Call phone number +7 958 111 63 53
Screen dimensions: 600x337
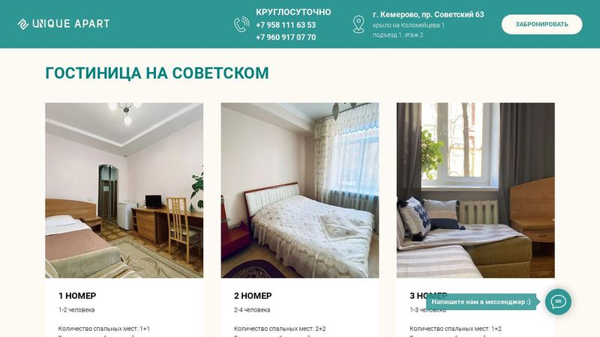click(286, 25)
